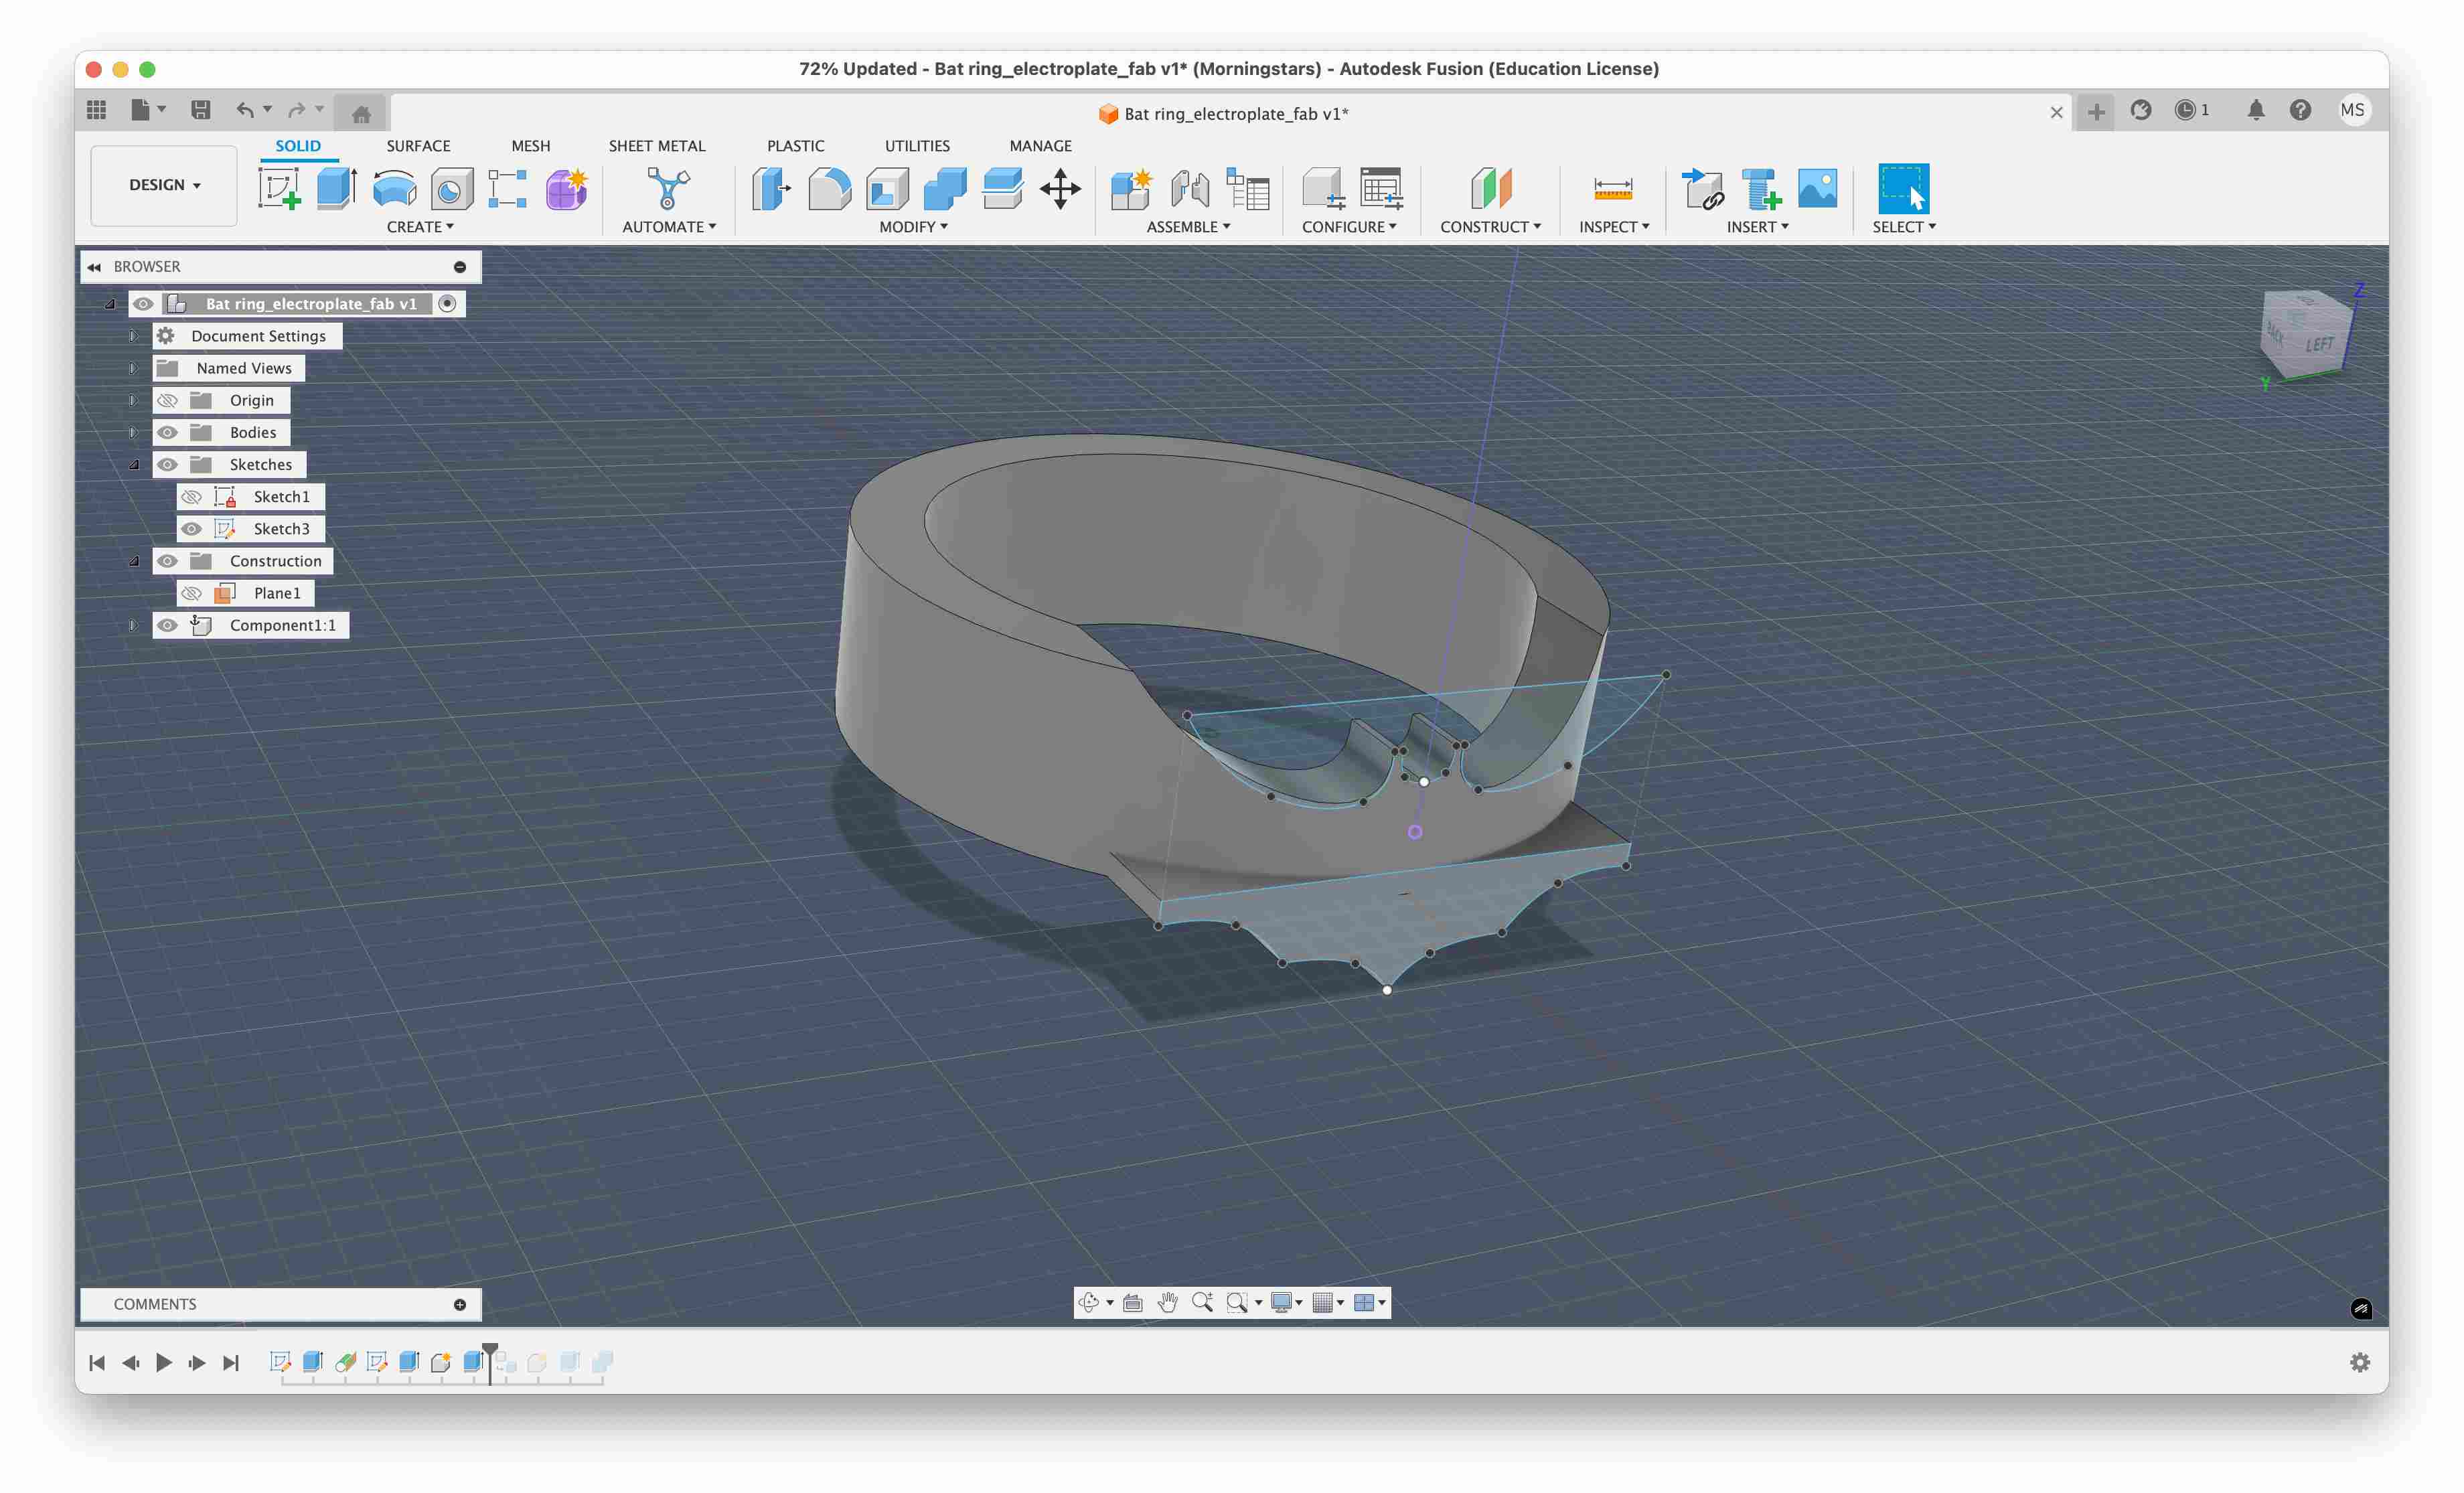Screen dimensions: 2464x1493
Task: Click the Midplane construct icon
Action: tap(1490, 188)
